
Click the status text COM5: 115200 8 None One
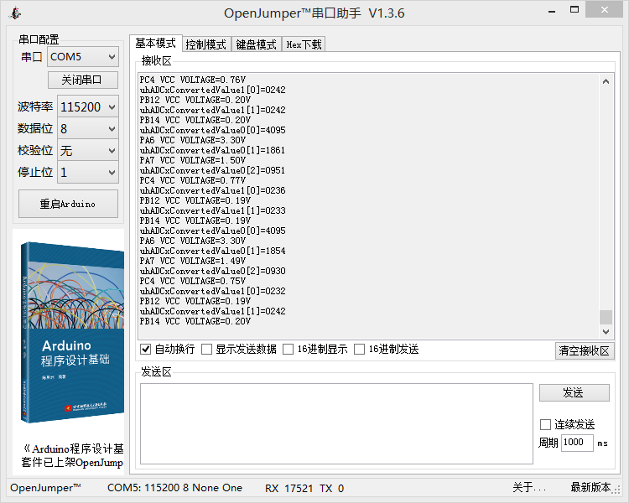pyautogui.click(x=174, y=488)
